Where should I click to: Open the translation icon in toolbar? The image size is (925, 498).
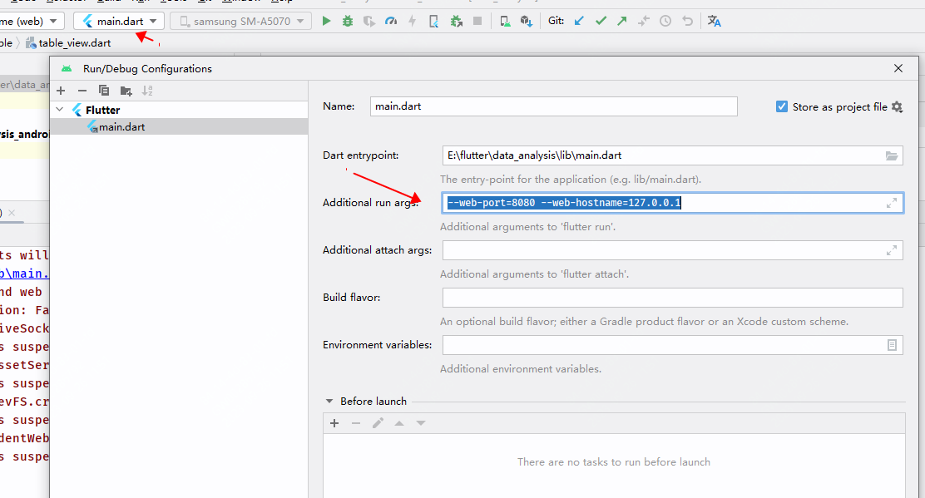pyautogui.click(x=715, y=22)
